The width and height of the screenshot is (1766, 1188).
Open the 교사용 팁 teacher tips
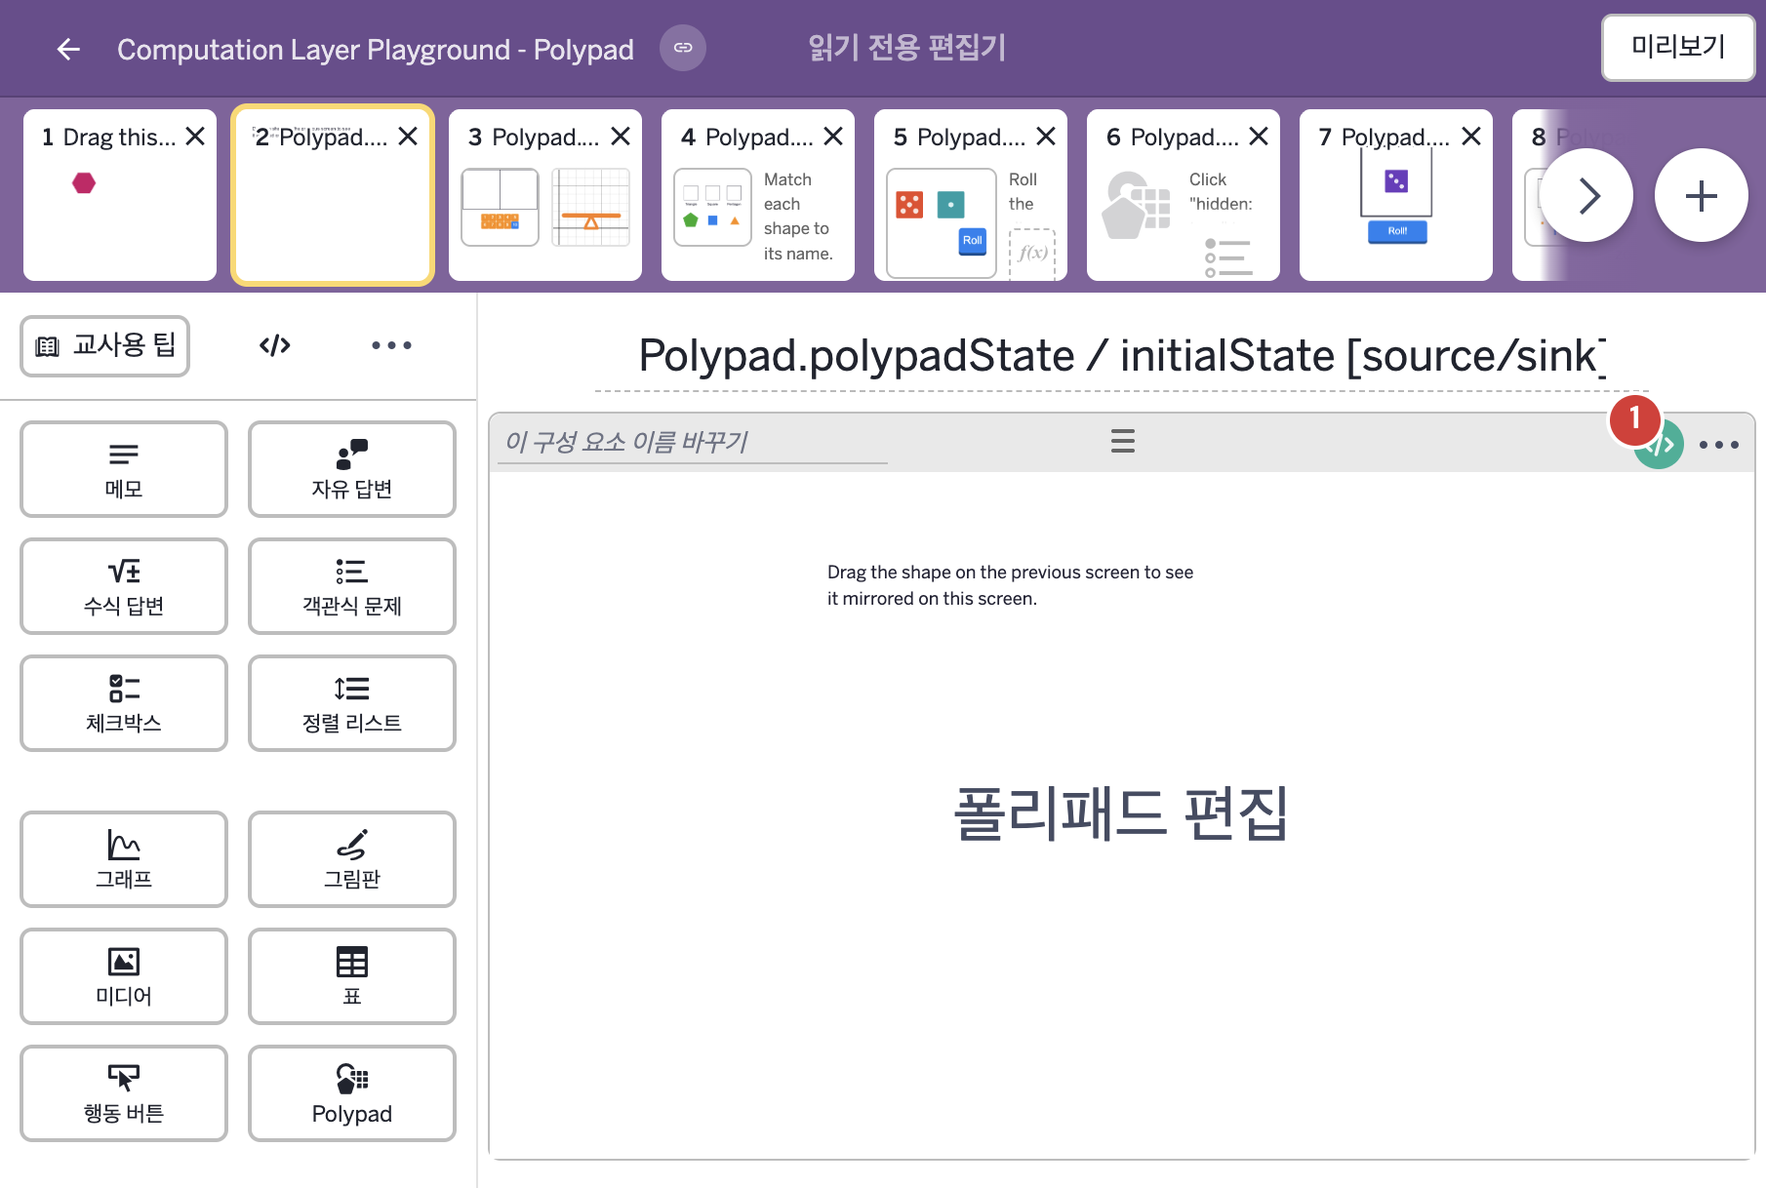[x=105, y=345]
